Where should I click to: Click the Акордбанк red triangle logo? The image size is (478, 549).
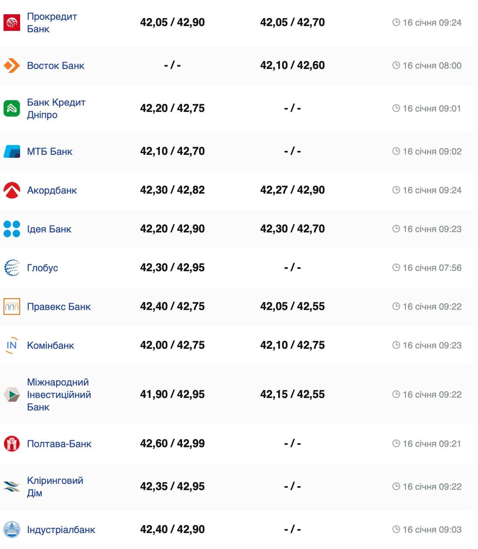coord(12,190)
